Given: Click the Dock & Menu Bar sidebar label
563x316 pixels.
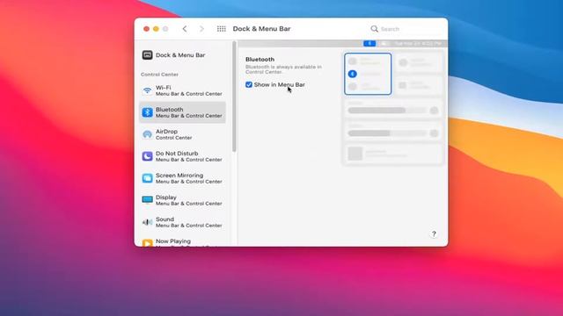Looking at the screenshot, I should (180, 54).
